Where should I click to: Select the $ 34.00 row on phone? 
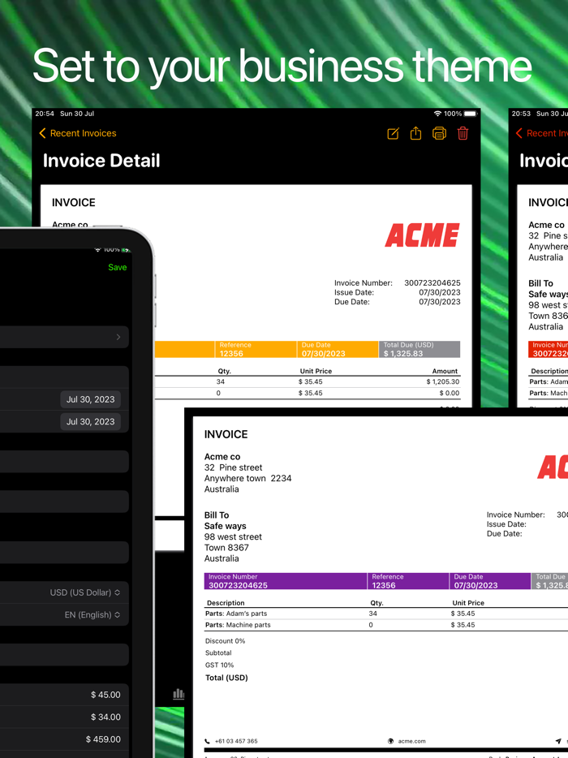[x=64, y=717]
